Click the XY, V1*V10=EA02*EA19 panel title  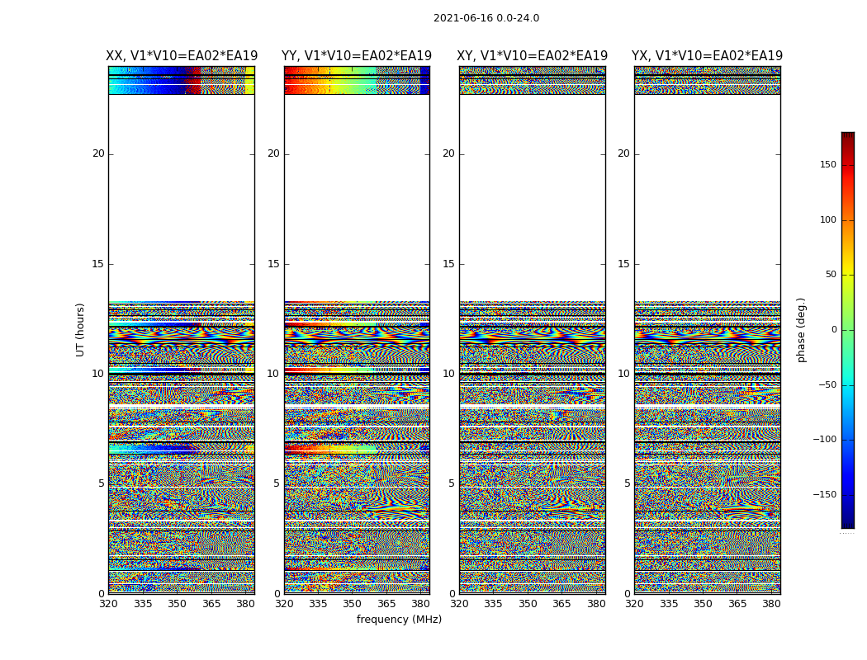pos(533,56)
